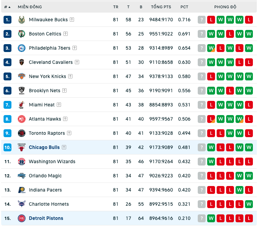The width and height of the screenshot is (258, 227).
Task: Open the Chicago Bulls team link
Action: click(x=44, y=147)
